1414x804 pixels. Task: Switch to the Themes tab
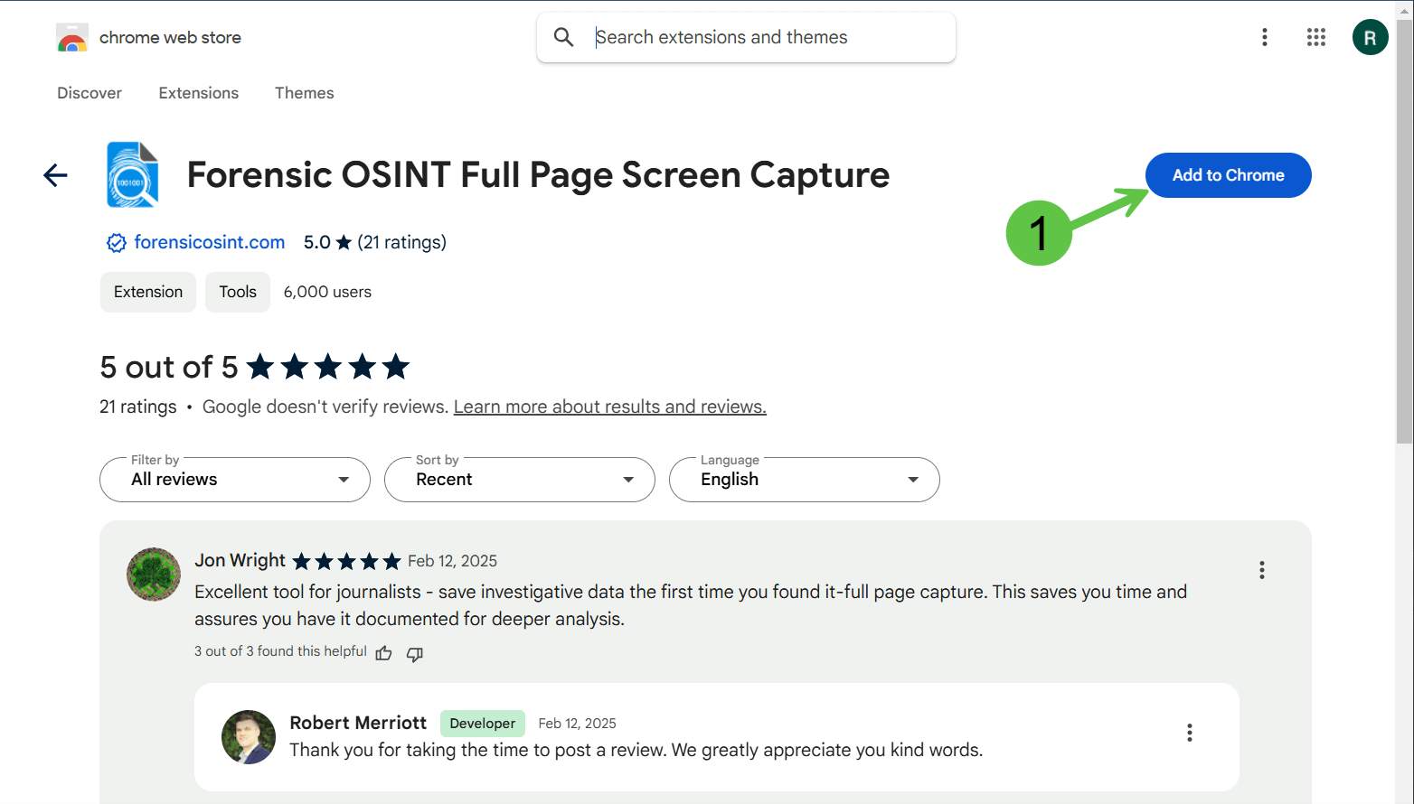point(305,93)
